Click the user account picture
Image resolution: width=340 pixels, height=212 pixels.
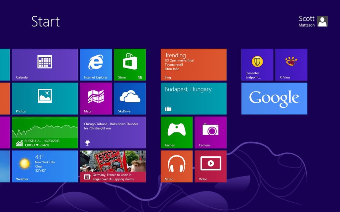coord(322,21)
